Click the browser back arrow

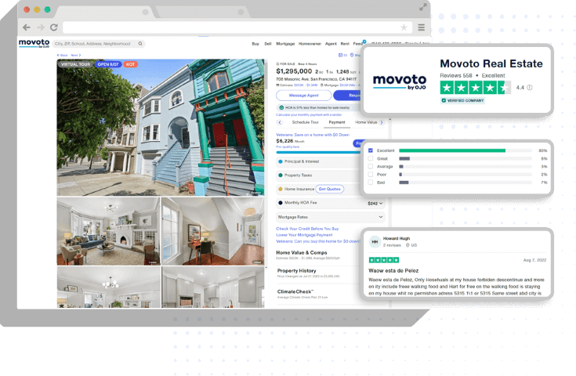click(27, 27)
